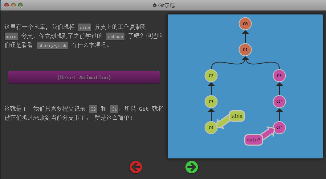Select the copied commit node C2'

click(279, 102)
